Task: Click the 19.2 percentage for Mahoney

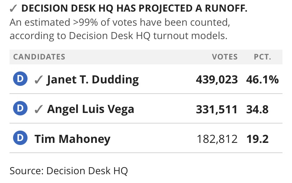Action: click(x=257, y=139)
